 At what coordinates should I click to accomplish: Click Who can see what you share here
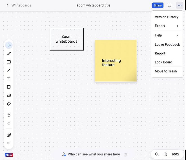point(94,154)
